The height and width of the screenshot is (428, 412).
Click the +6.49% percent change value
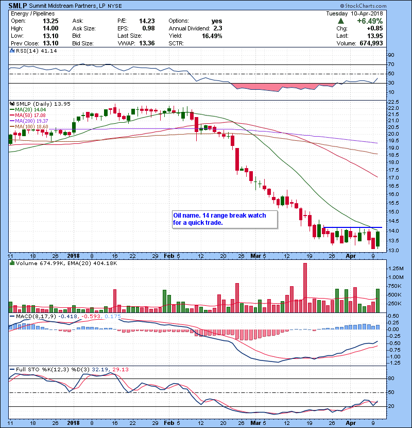370,21
